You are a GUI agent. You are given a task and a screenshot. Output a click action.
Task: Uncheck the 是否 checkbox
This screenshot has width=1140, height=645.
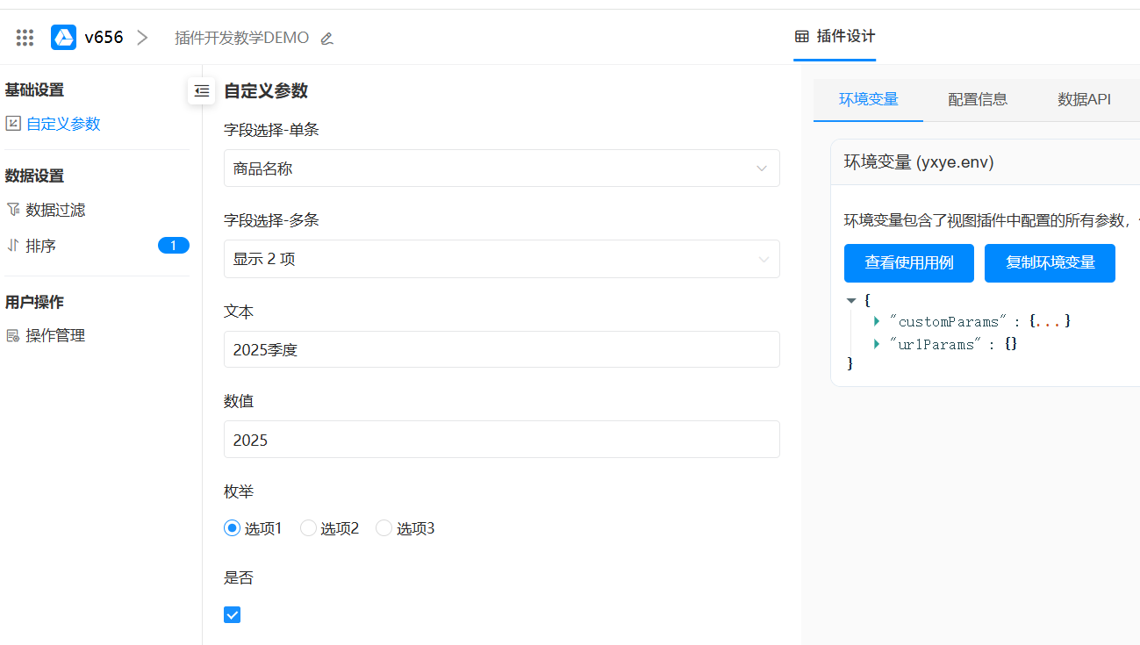233,614
